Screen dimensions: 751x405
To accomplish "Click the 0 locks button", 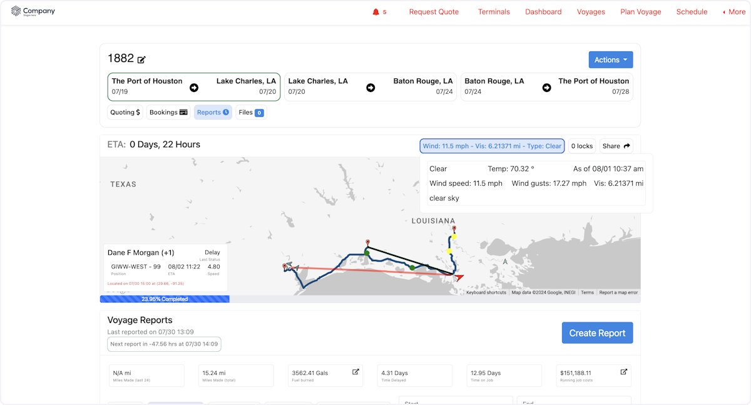I will 582,146.
